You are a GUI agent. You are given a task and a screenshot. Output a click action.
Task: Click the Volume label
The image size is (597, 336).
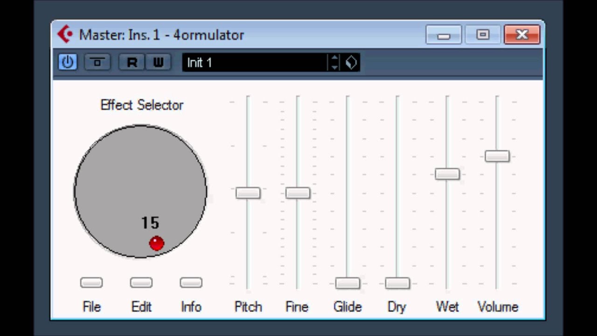coord(498,307)
